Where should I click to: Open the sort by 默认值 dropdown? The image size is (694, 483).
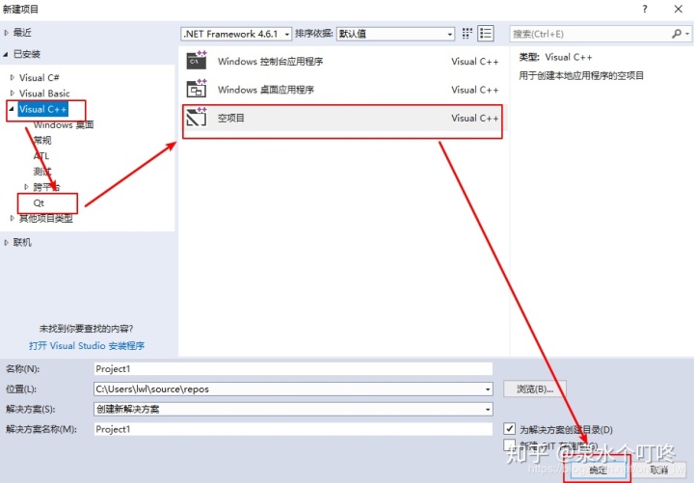coord(395,34)
